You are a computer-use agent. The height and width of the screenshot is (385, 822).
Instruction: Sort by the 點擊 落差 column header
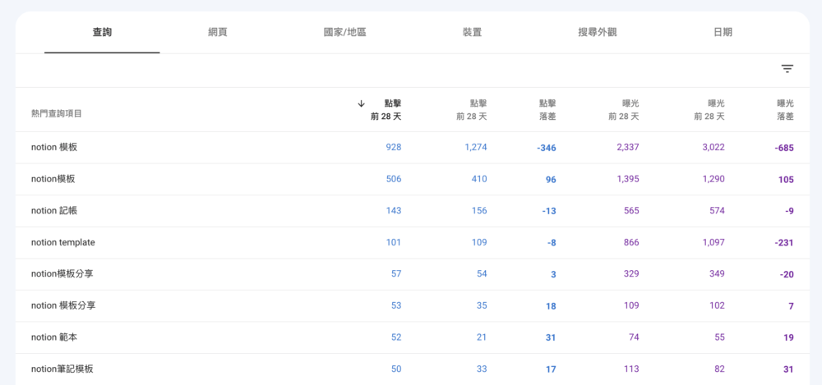click(x=547, y=110)
